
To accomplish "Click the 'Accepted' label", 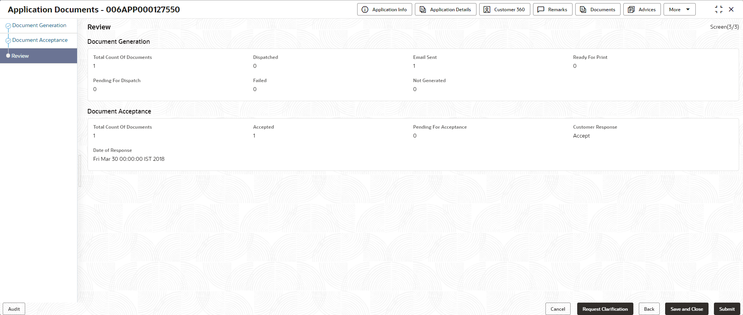I will [x=263, y=127].
